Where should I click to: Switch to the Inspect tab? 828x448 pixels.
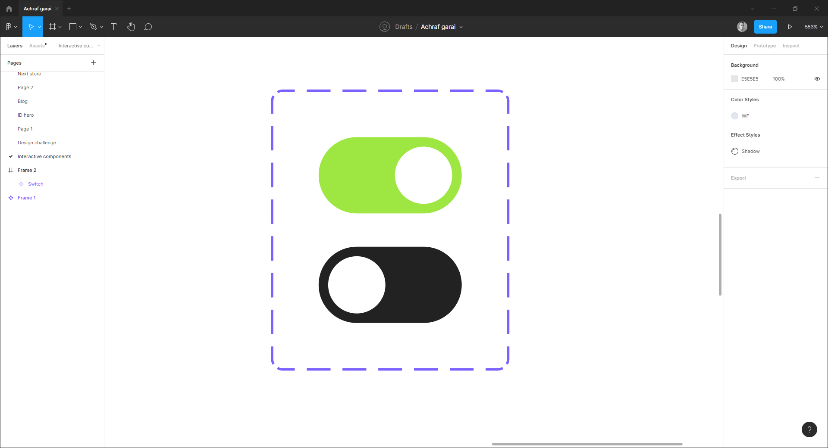(x=791, y=46)
